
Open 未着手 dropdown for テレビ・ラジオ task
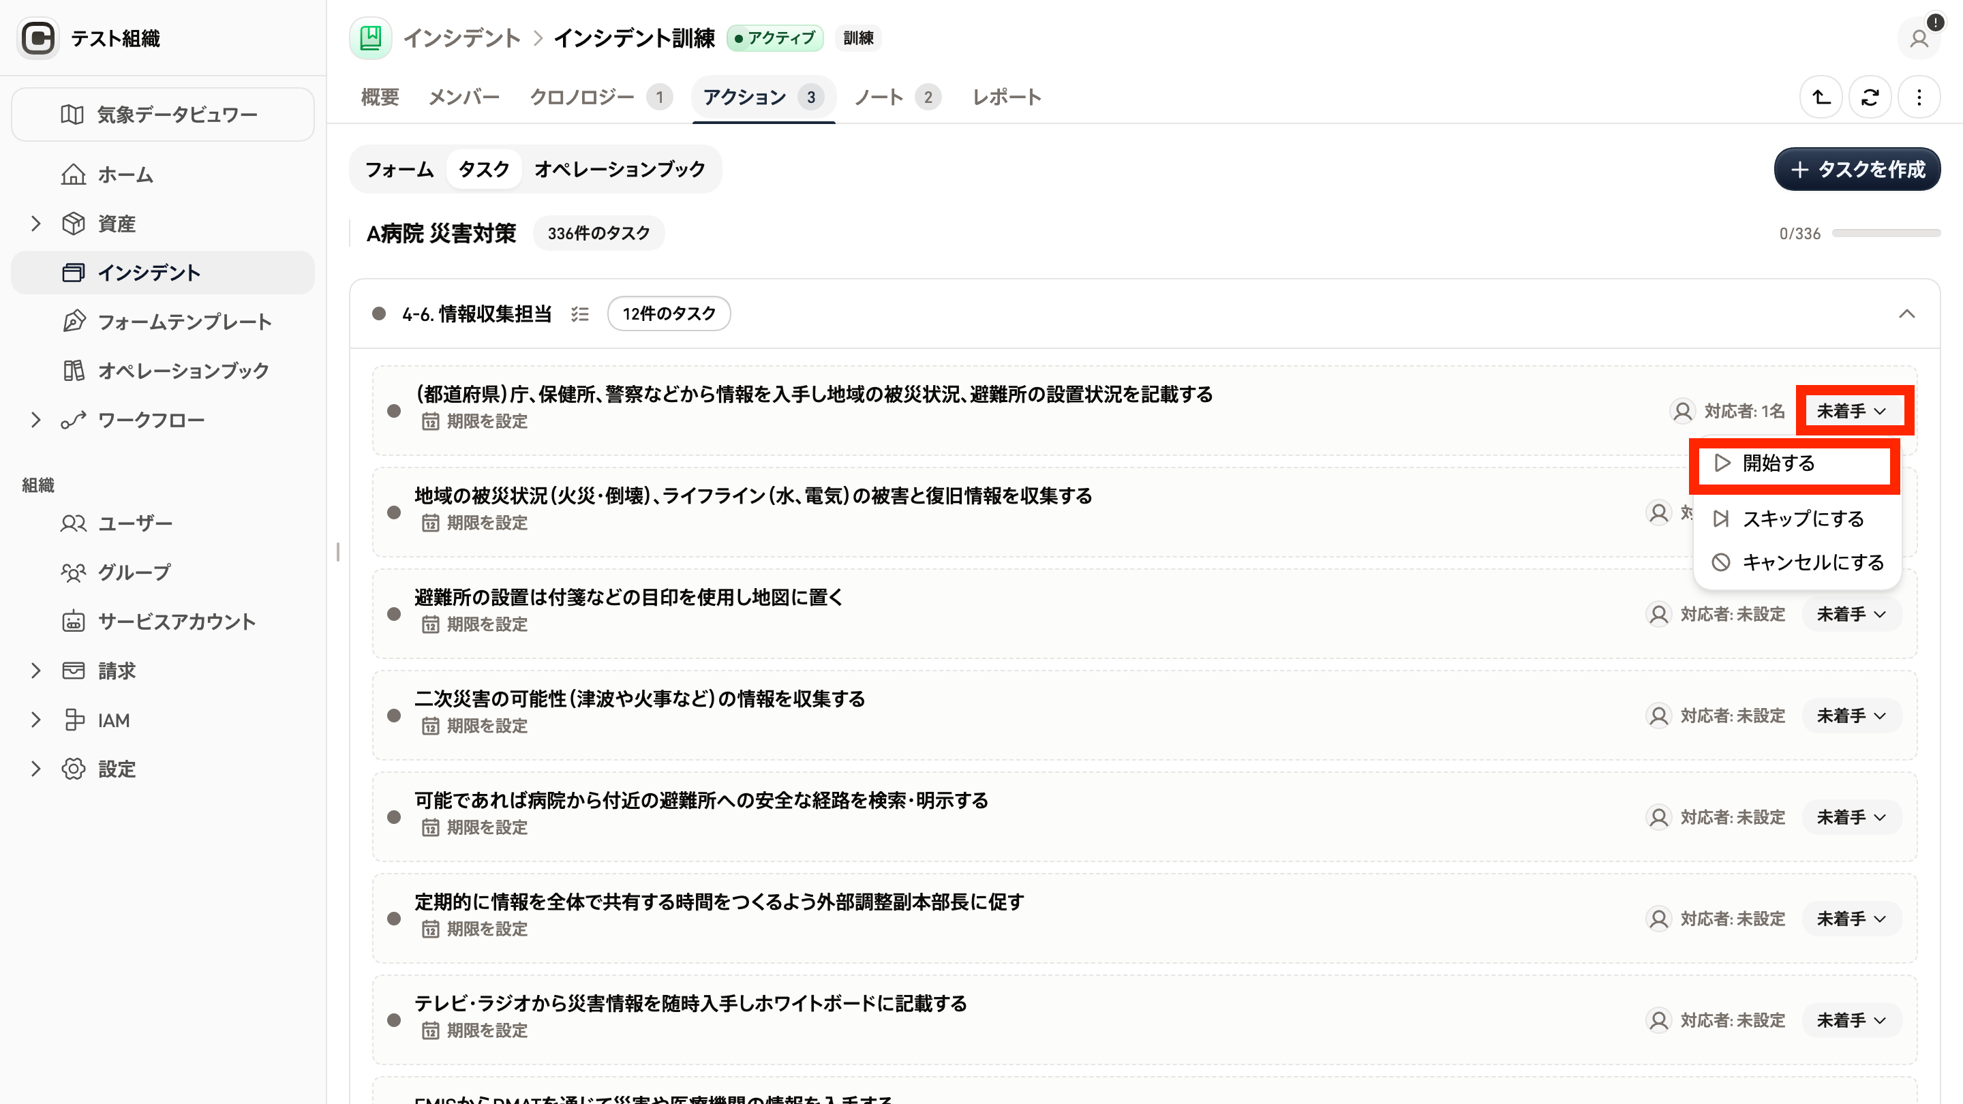[x=1852, y=1020]
